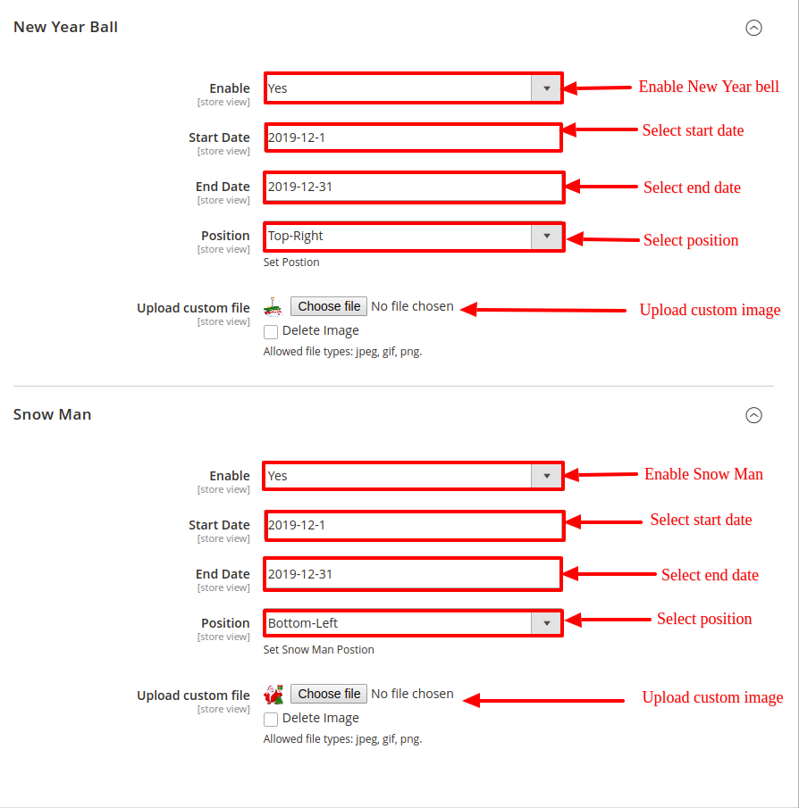Open New Year Ball Position dropdown
This screenshot has width=799, height=808.
click(x=414, y=237)
